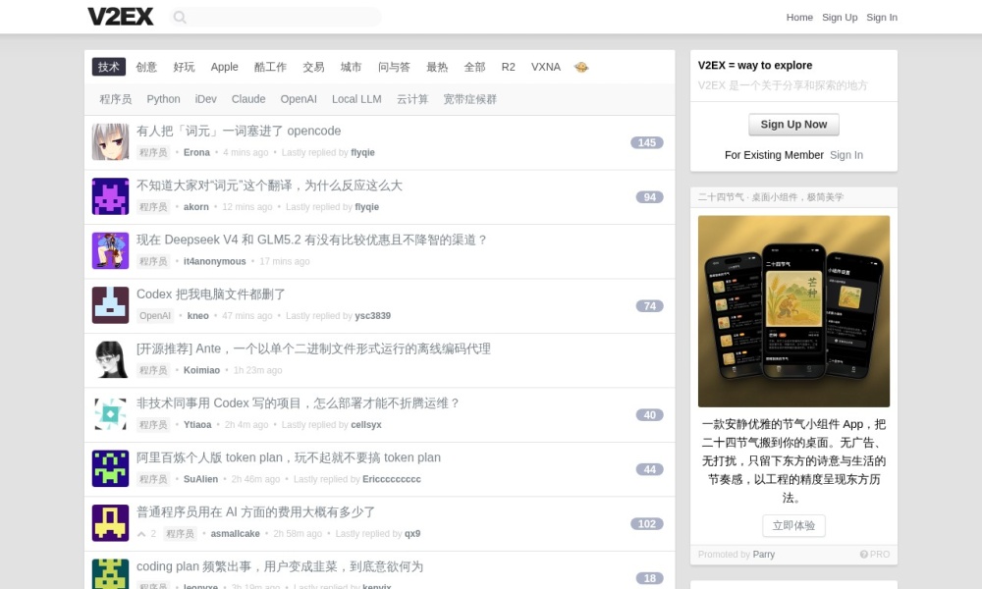Viewport: 982px width, 589px height.
Task: Open the Claude node link
Action: (x=248, y=99)
